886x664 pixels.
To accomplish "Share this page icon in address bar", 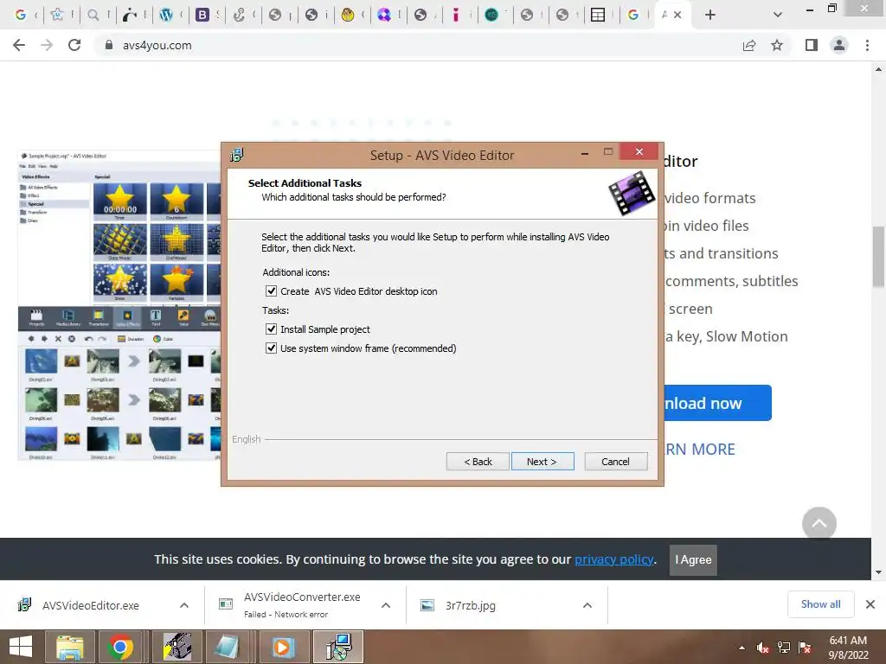I will click(x=749, y=45).
